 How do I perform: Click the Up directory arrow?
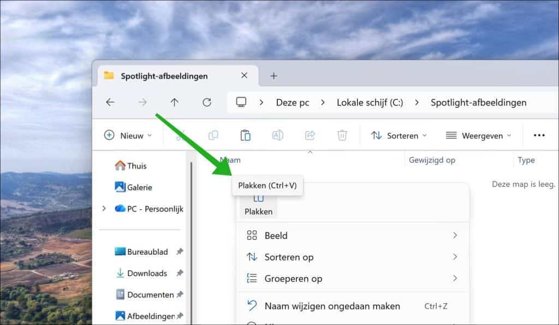pos(174,103)
